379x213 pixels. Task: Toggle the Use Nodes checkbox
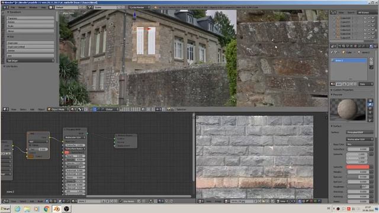(121, 201)
